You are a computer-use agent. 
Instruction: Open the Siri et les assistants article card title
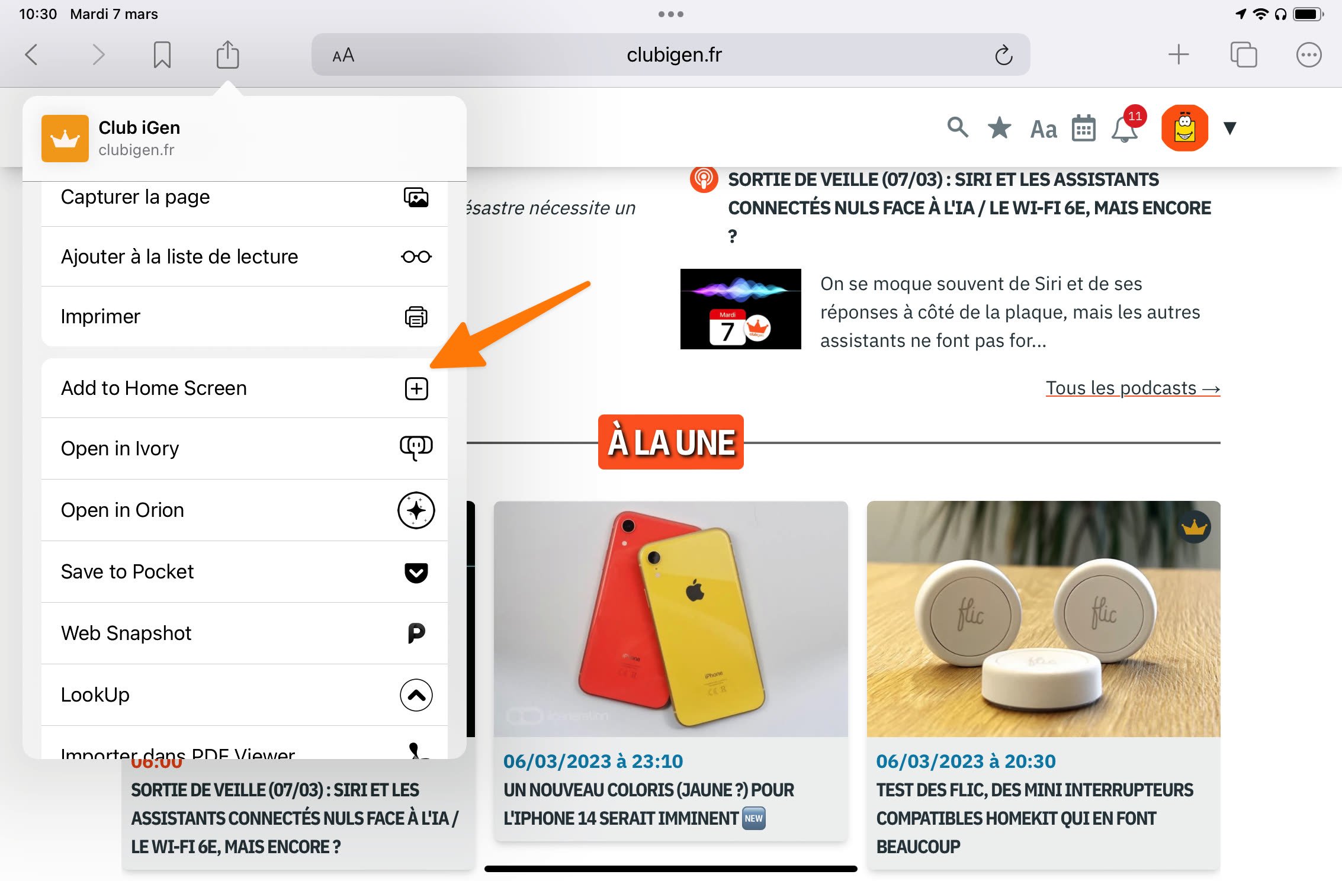coord(294,818)
